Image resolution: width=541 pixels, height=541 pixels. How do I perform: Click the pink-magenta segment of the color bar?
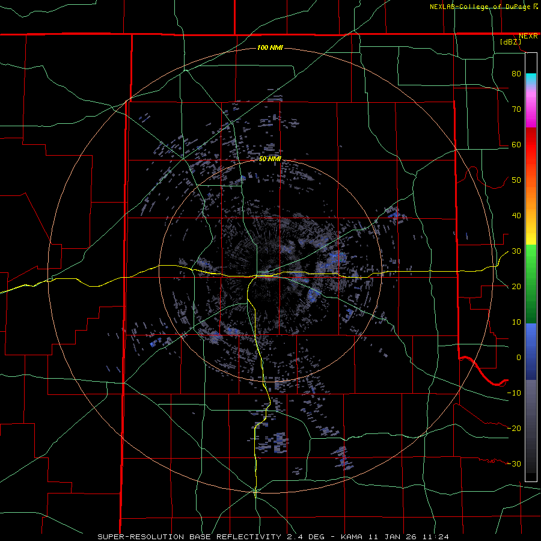(x=531, y=108)
